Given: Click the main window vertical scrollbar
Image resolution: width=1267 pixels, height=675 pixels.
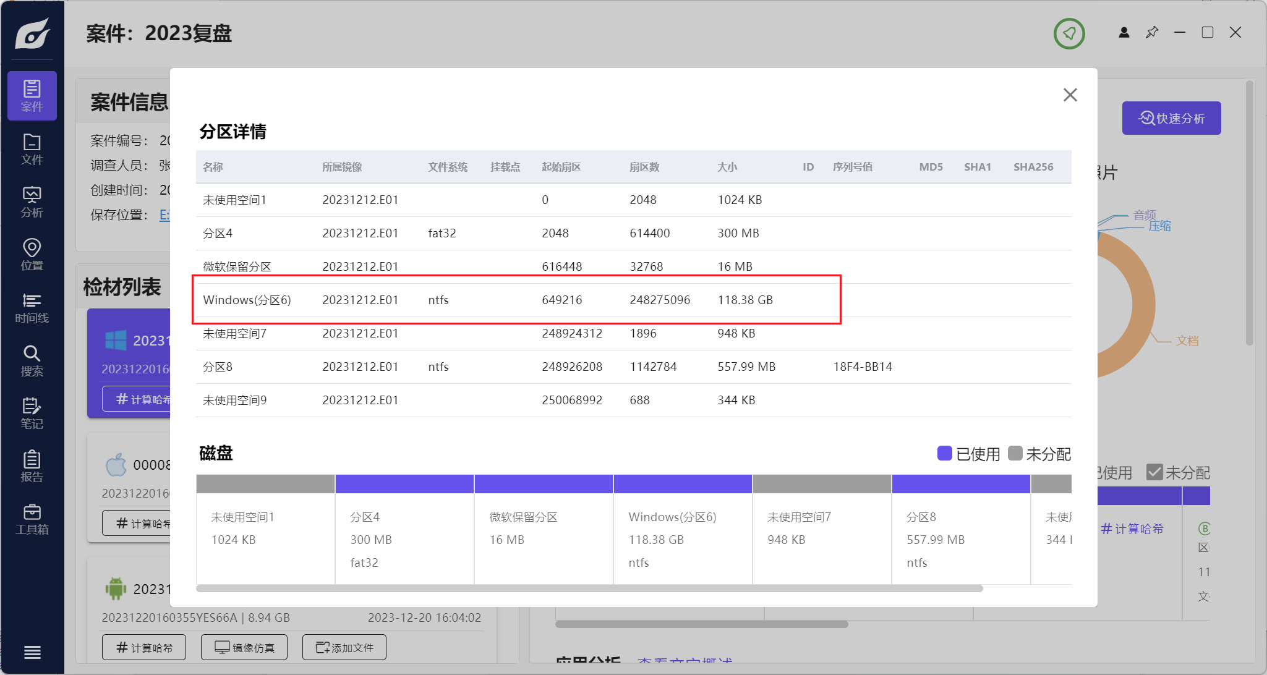Looking at the screenshot, I should pyautogui.click(x=1250, y=213).
